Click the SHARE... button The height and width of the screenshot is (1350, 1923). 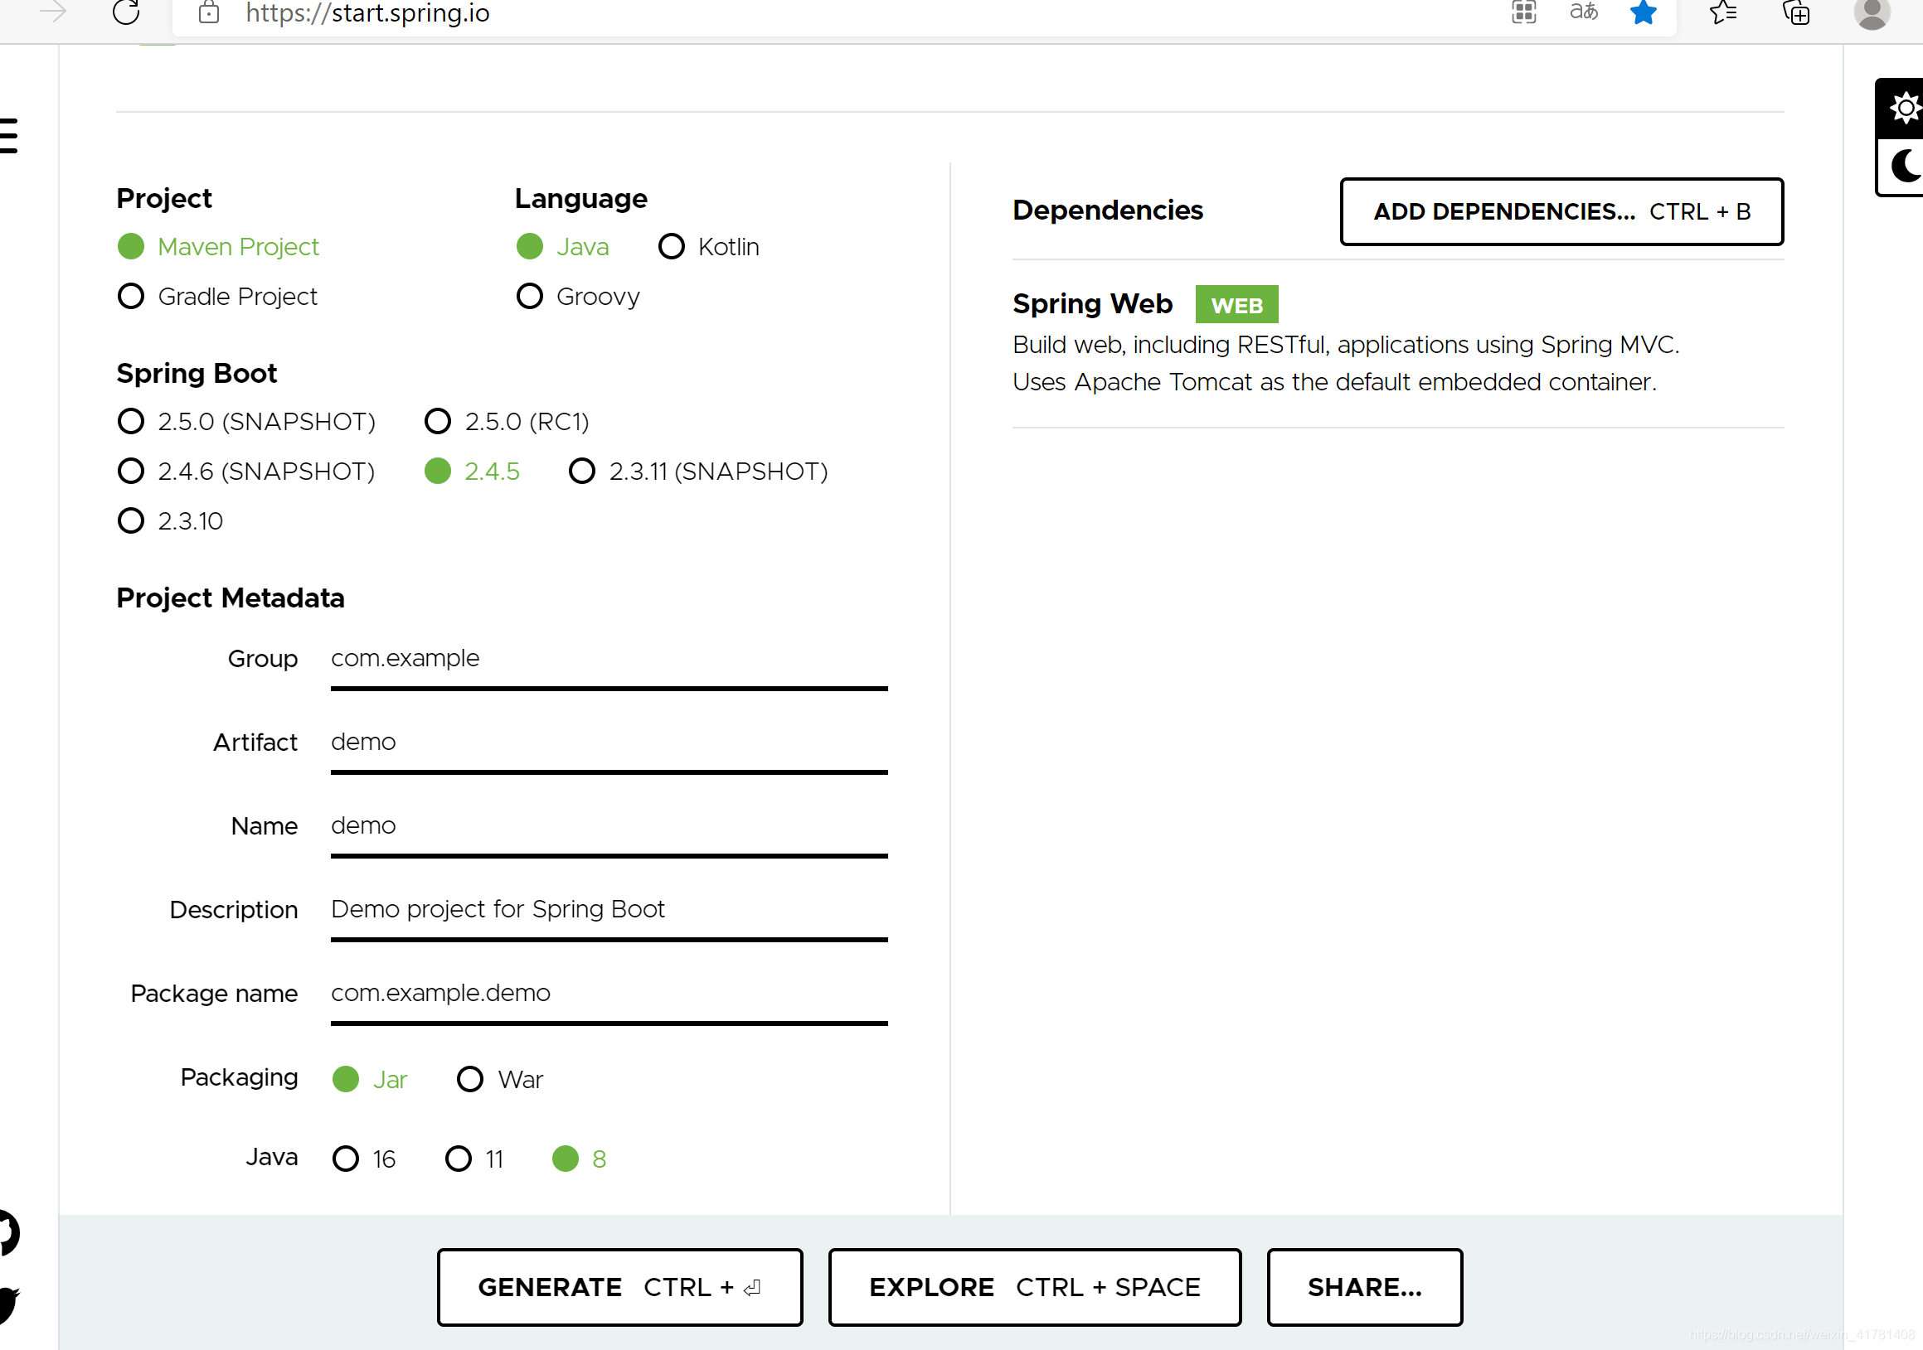tap(1364, 1287)
